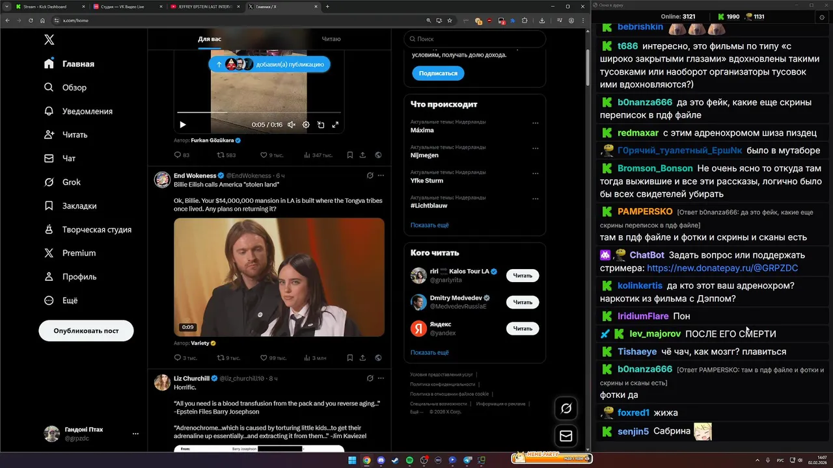This screenshot has width=833, height=468.
Task: Open video settings gear in the player
Action: click(x=306, y=125)
